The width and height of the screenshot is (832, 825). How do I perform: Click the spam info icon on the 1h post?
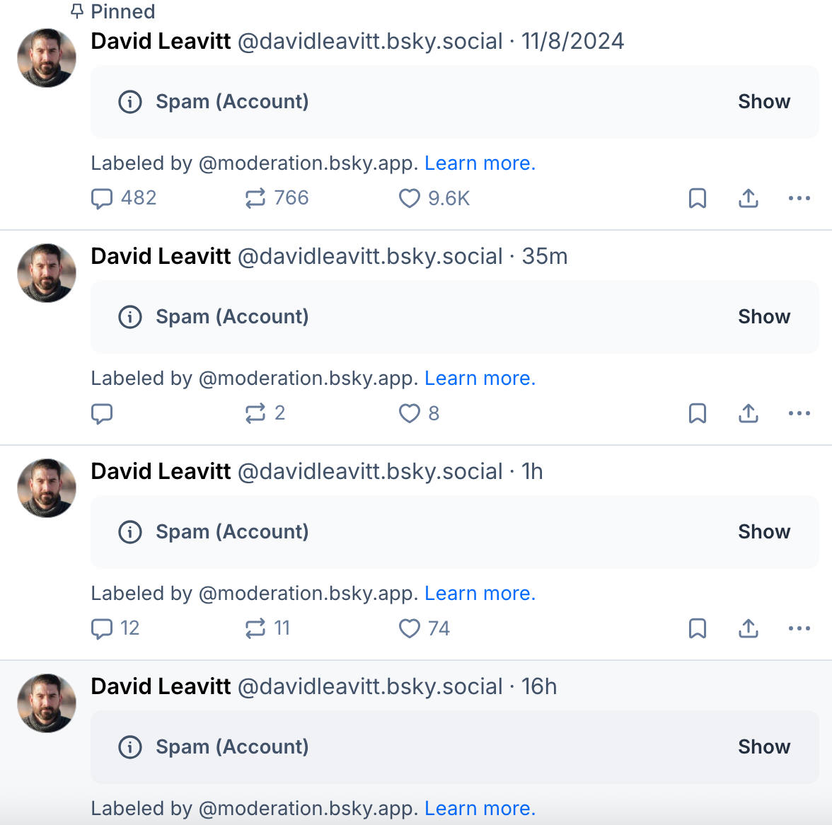point(130,532)
